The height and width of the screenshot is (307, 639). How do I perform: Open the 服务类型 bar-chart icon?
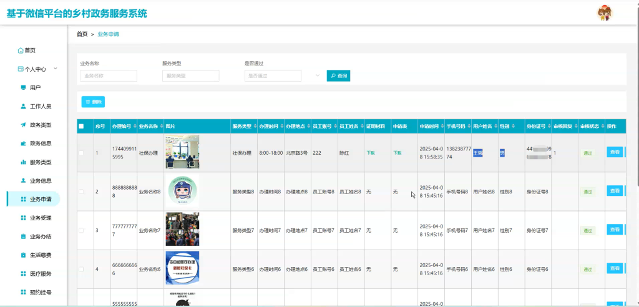[23, 162]
